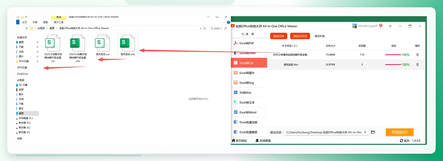The image size is (443, 161).
Task: Click the 添加文件 button
Action: pos(279,36)
